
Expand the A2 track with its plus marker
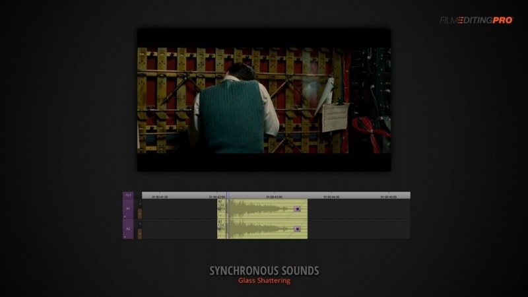pyautogui.click(x=125, y=237)
